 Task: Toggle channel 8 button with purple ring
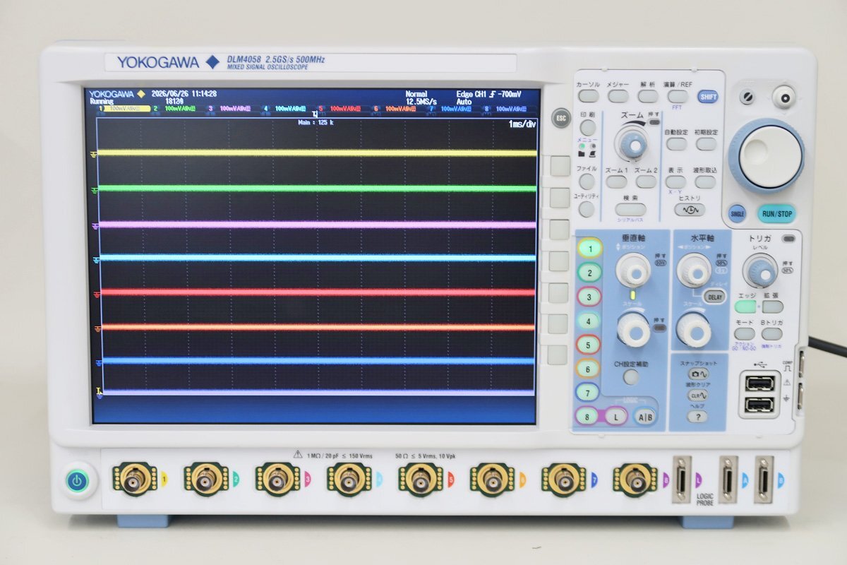[587, 417]
